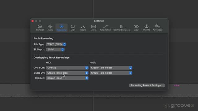Open the Replace Region Erase dropdown

click(x=67, y=78)
